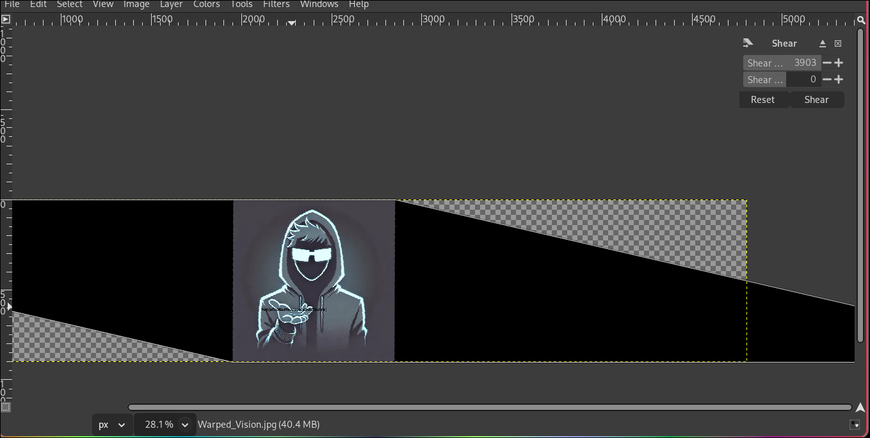Increase the first Shear magnitude with plus
This screenshot has height=438, width=870.
click(x=839, y=63)
